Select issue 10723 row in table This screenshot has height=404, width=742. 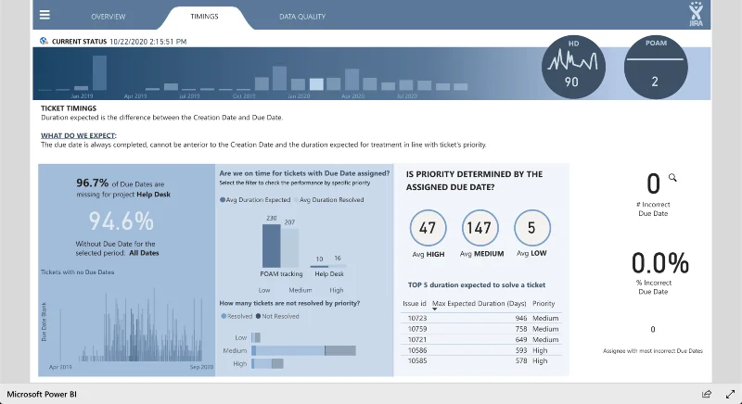click(481, 319)
